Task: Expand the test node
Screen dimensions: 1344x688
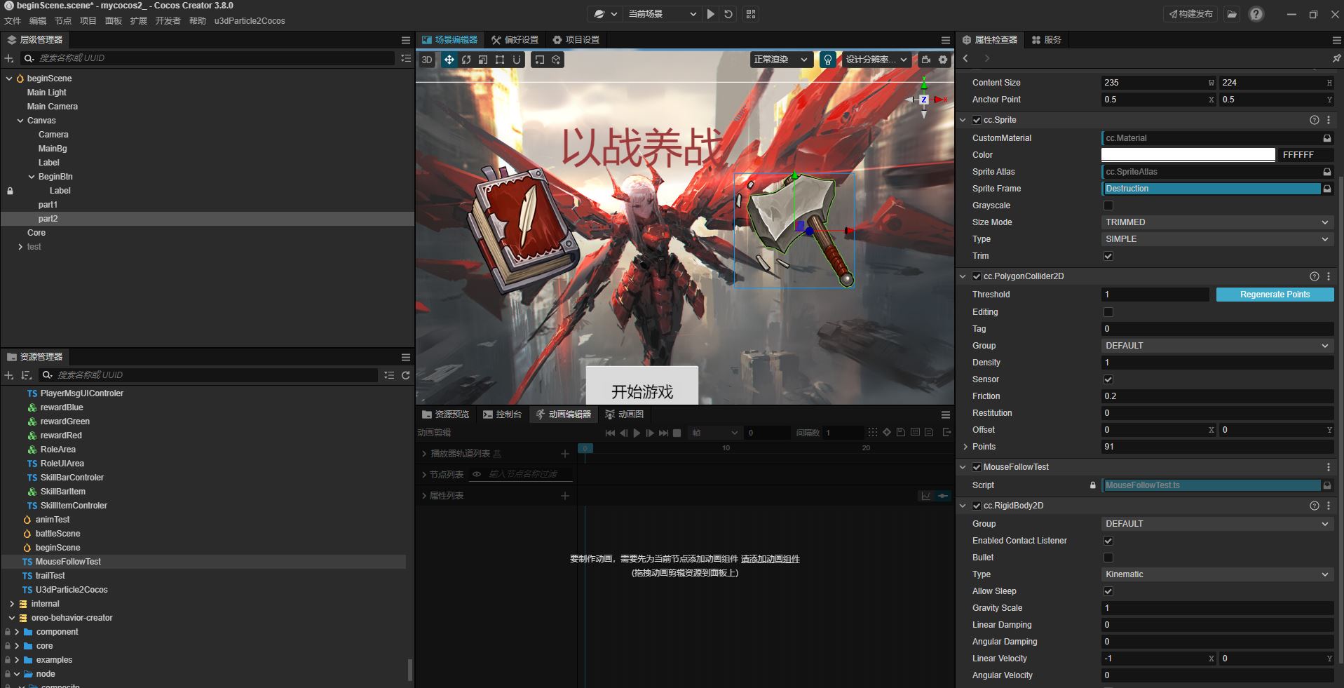Action: [20, 247]
